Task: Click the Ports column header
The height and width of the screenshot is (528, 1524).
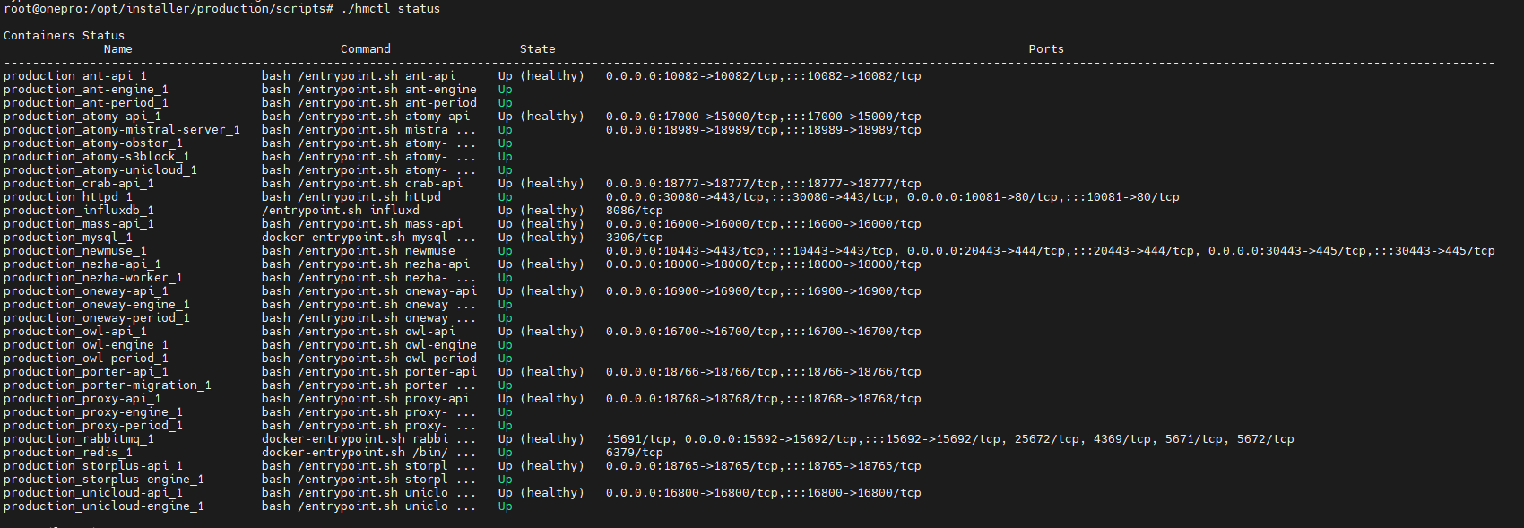Action: click(1047, 49)
